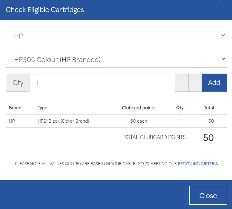Click the Check Eligible Cartridges title
This screenshot has width=232, height=209.
(45, 10)
